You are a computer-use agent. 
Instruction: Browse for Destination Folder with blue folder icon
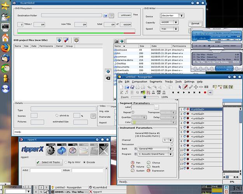click(105, 15)
